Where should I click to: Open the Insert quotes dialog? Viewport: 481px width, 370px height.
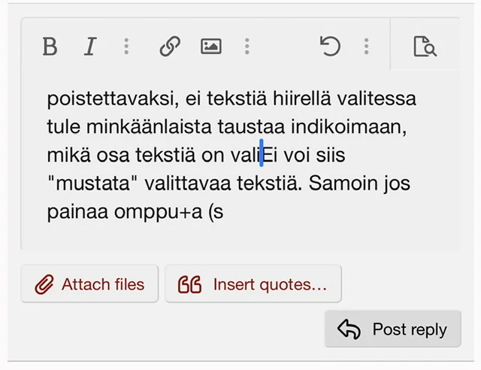tap(253, 285)
